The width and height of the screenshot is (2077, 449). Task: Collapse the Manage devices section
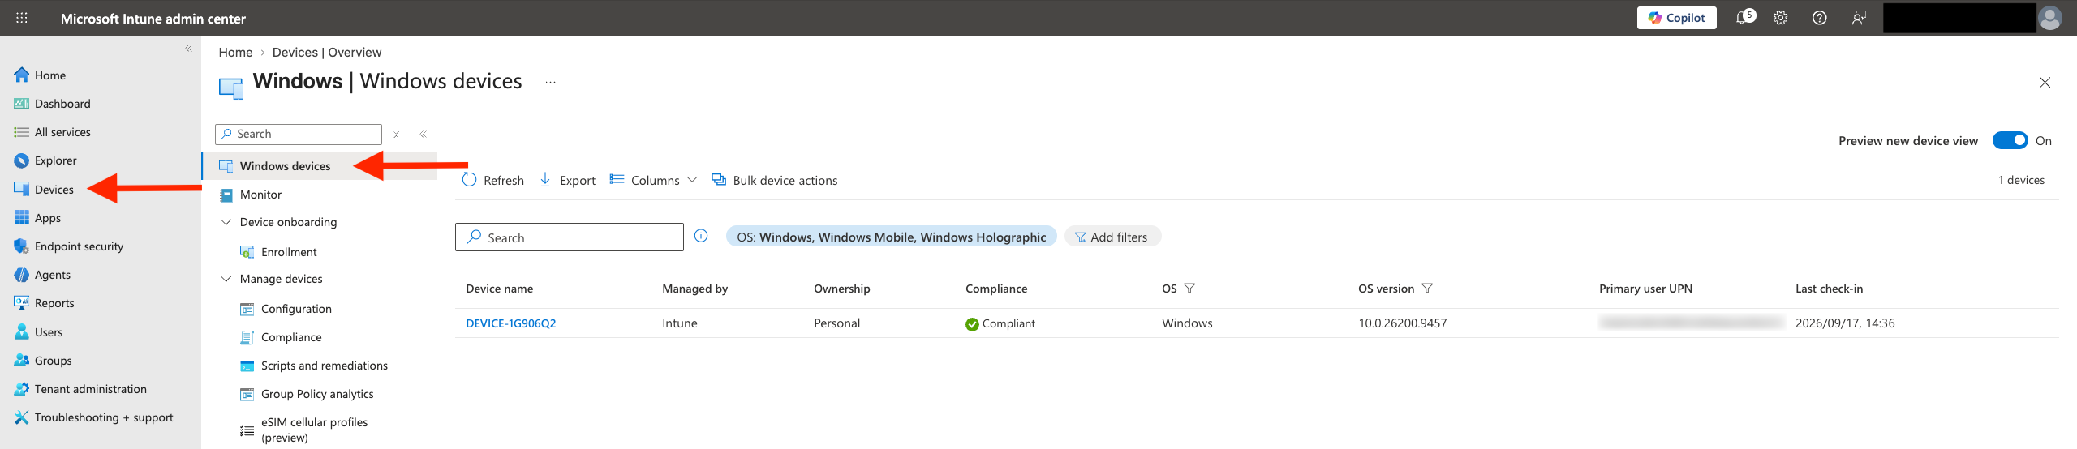(226, 279)
